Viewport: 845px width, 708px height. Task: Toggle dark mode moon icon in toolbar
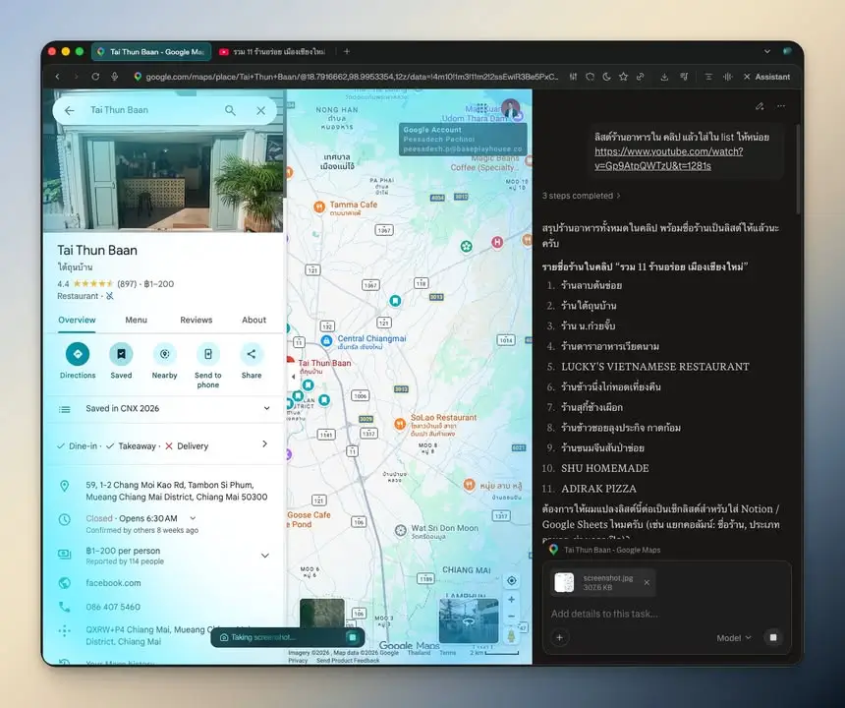(607, 77)
